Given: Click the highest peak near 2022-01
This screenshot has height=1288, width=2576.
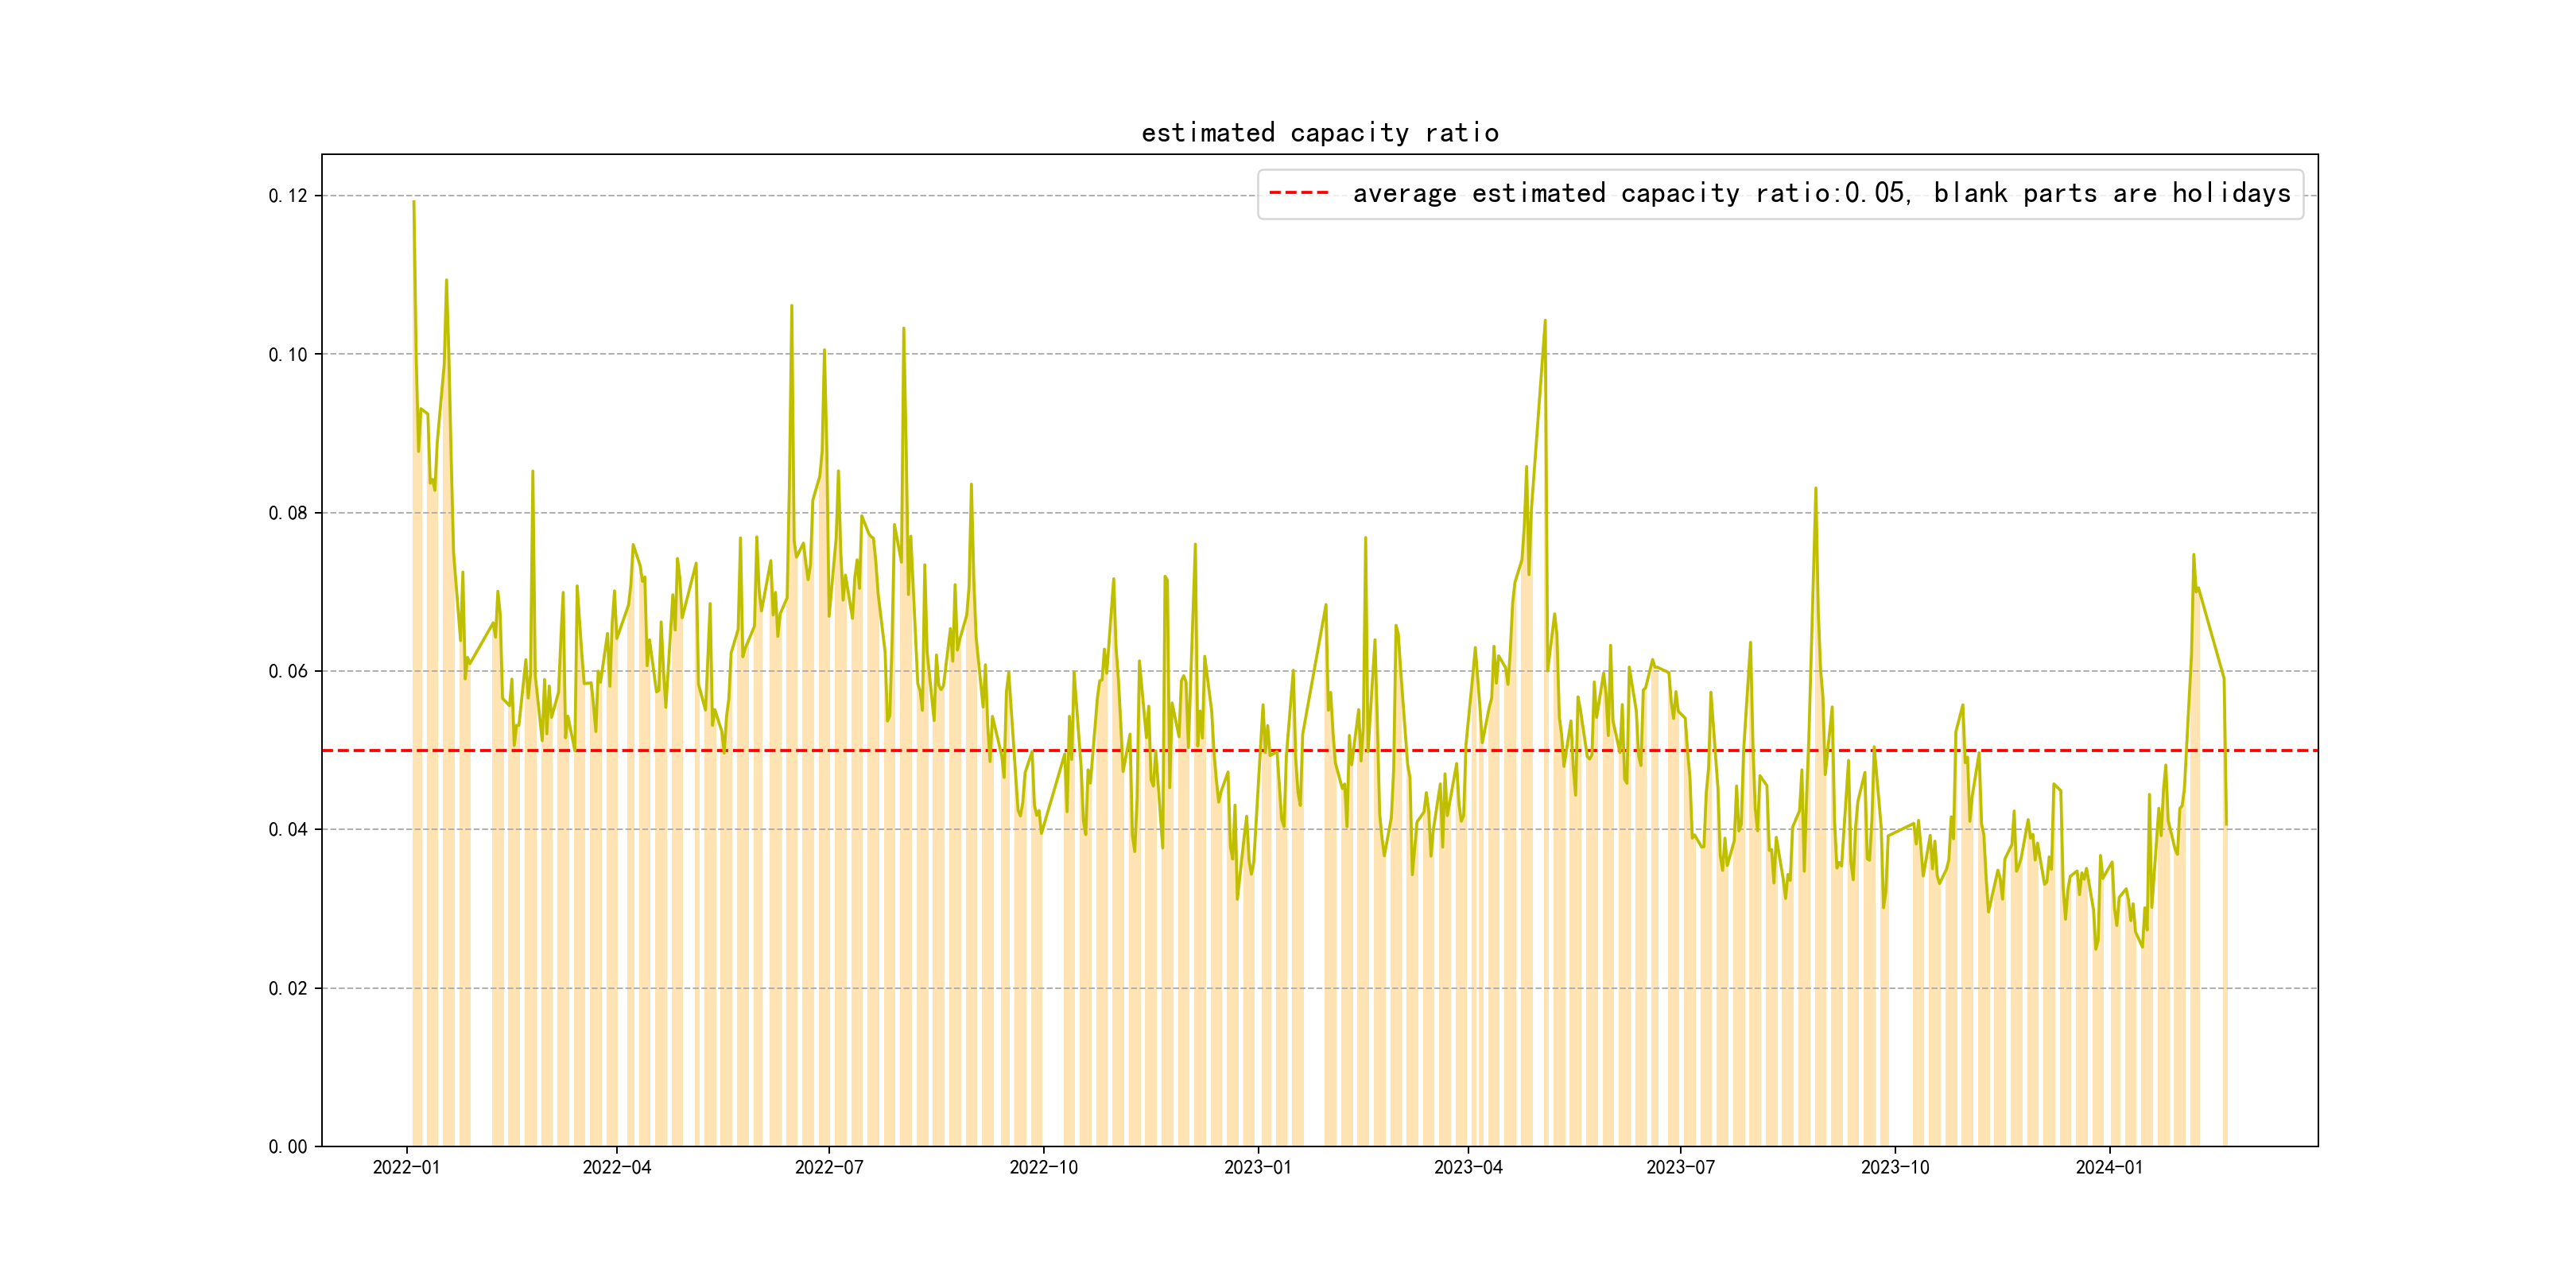Looking at the screenshot, I should point(414,203).
